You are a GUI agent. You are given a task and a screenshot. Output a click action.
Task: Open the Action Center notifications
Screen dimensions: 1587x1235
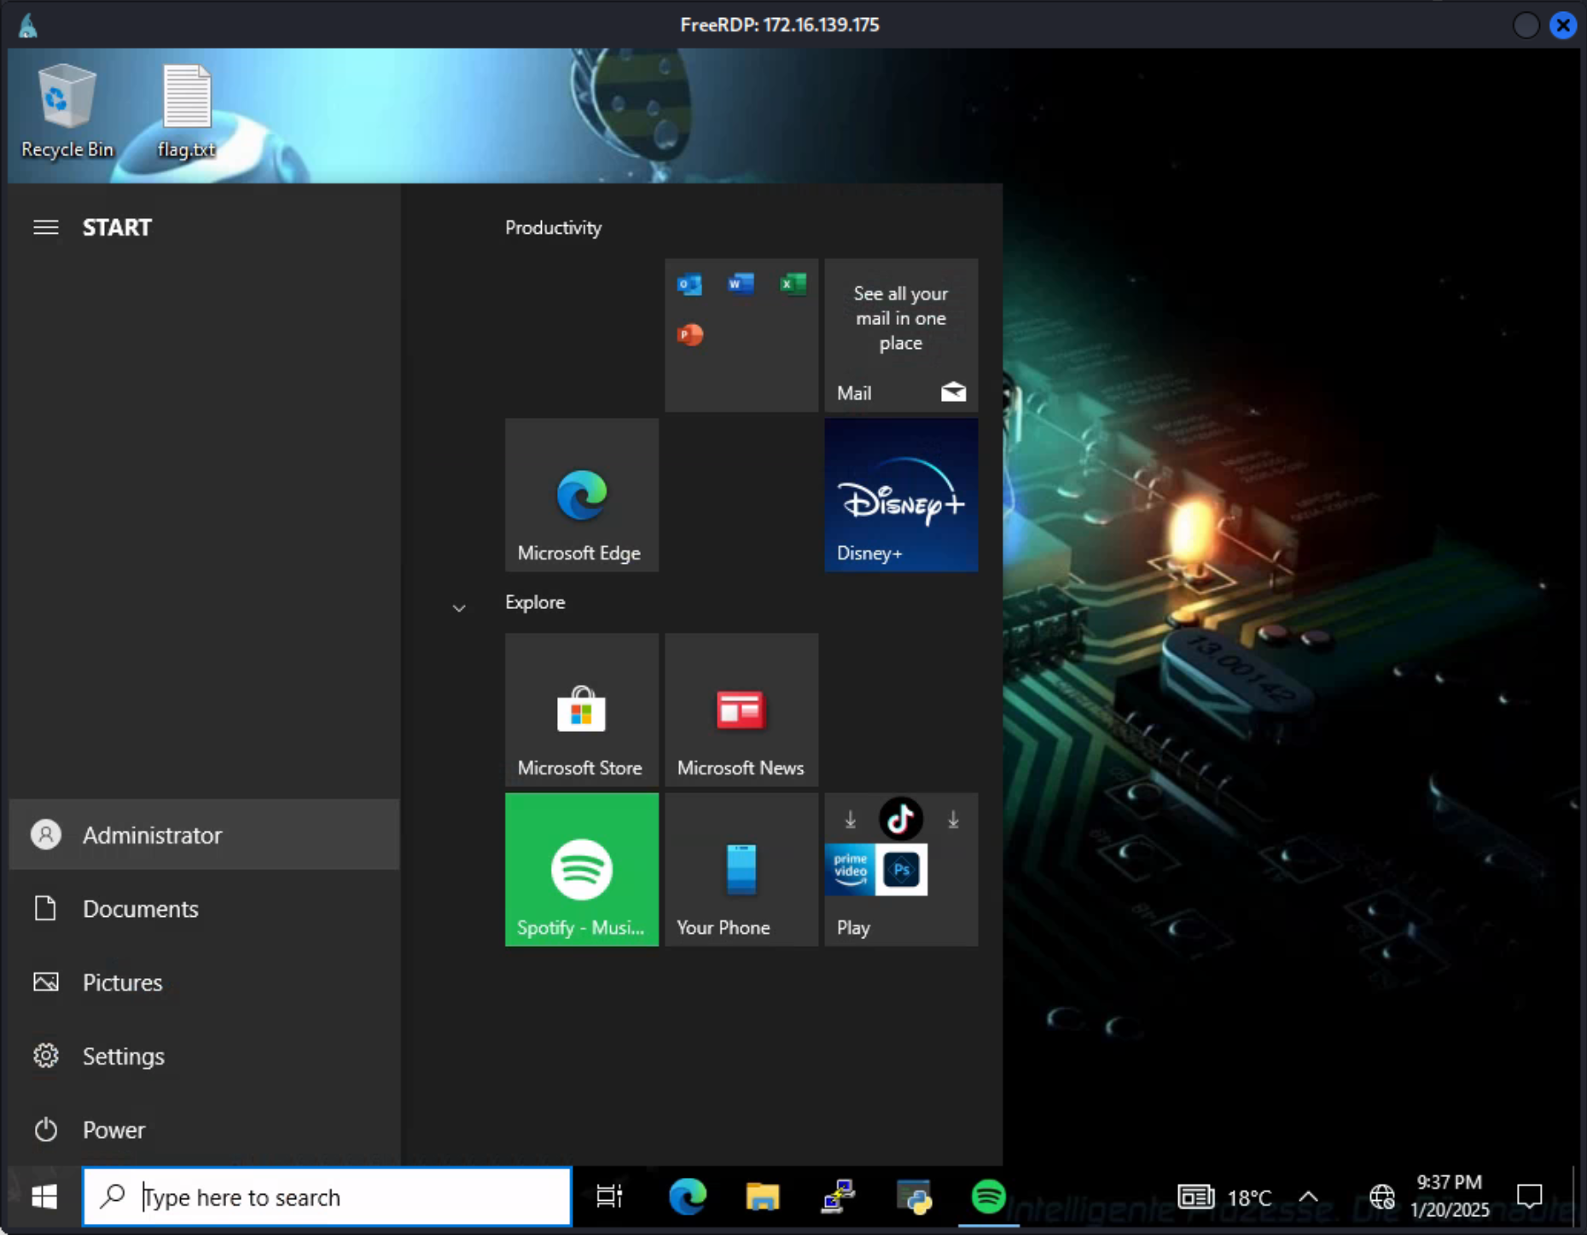coord(1530,1197)
